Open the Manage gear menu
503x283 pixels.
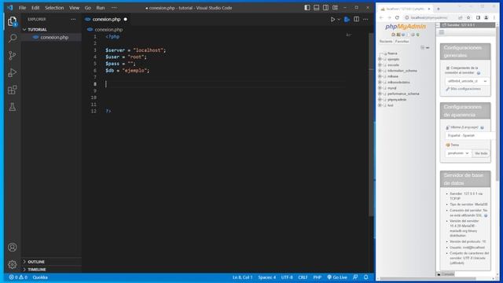(x=13, y=265)
